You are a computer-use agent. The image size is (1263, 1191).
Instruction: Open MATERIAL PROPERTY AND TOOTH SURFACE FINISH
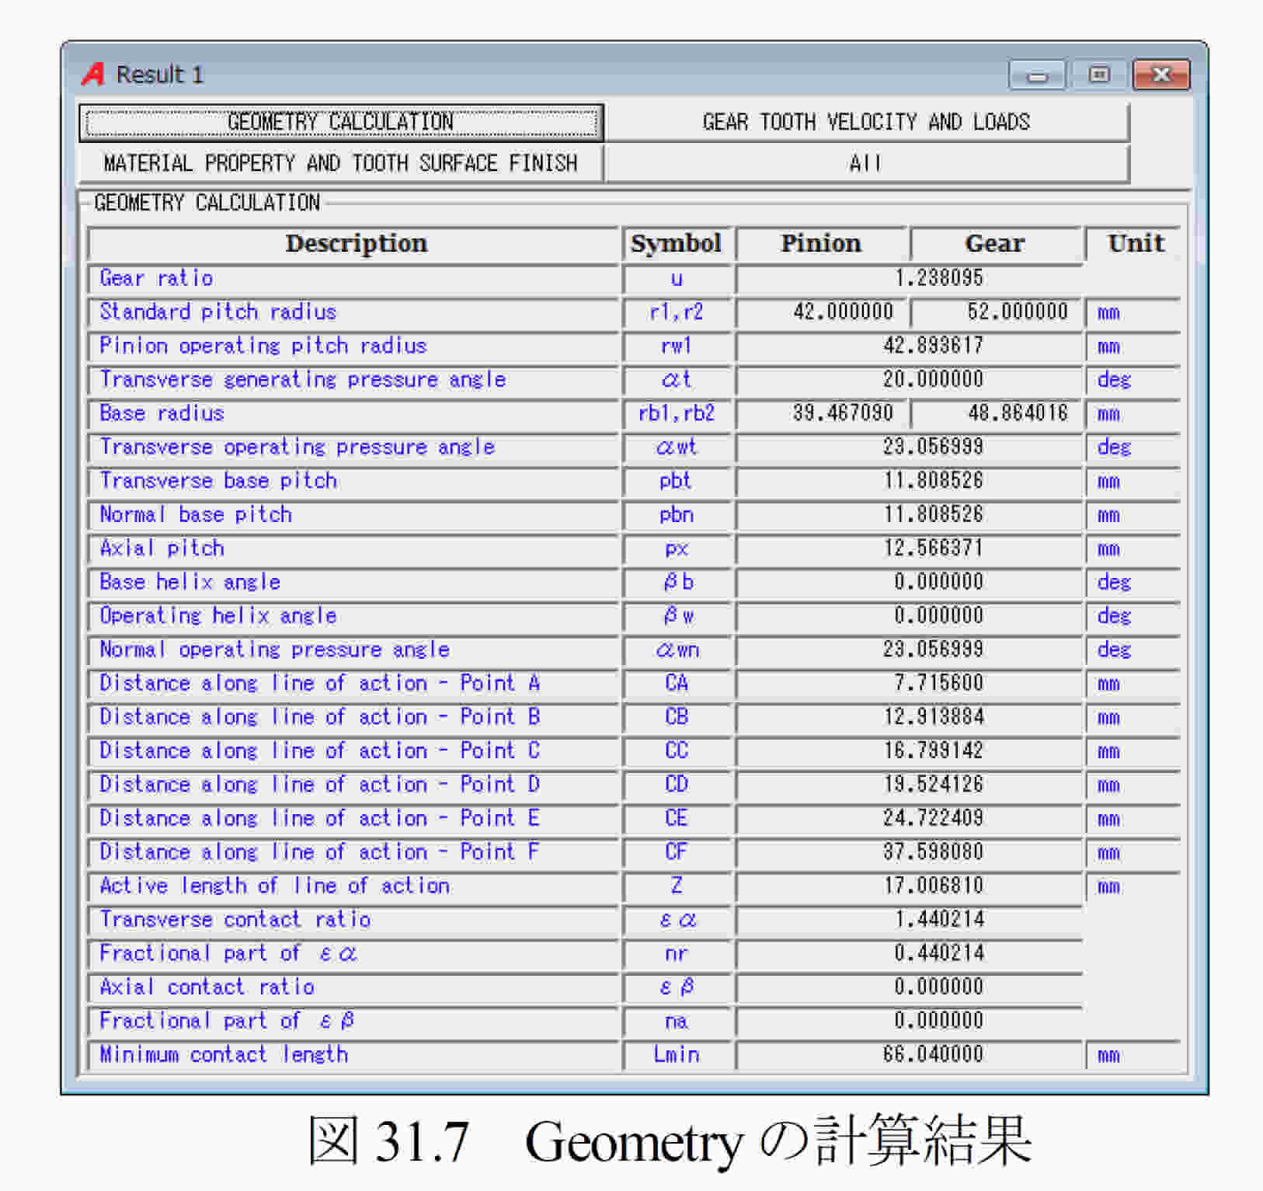[341, 164]
